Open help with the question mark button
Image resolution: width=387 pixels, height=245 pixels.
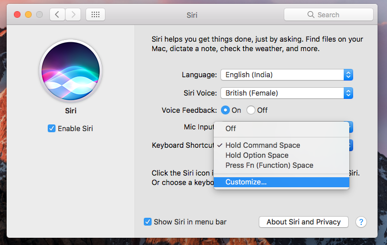(x=361, y=222)
